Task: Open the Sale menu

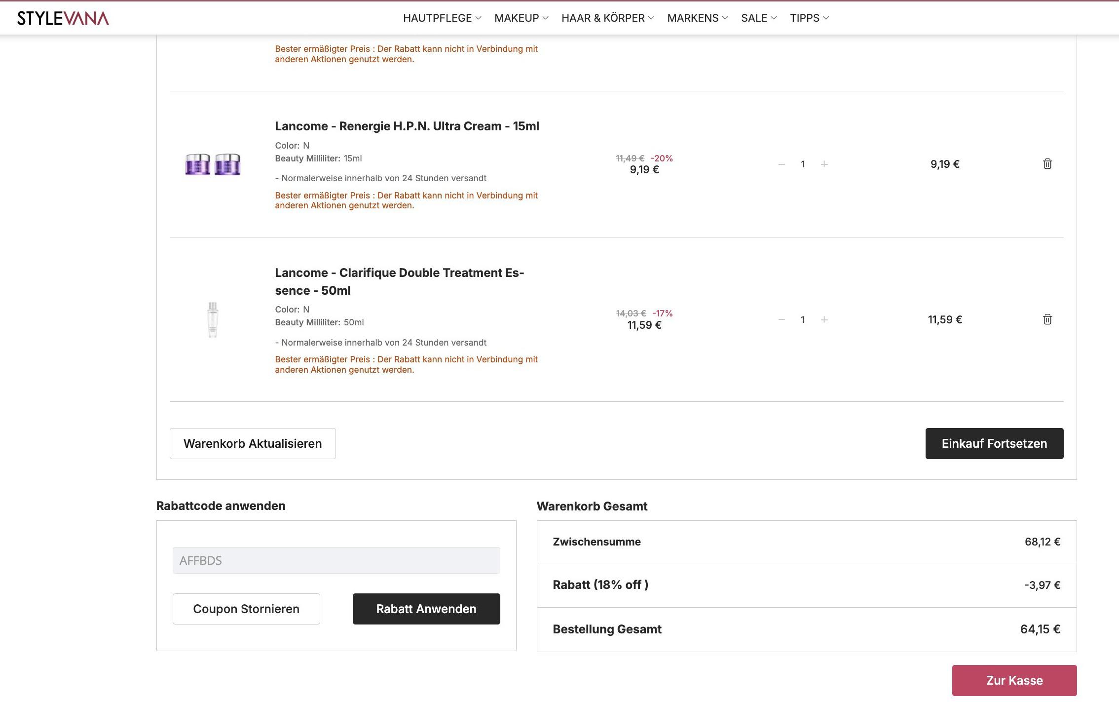Action: tap(759, 18)
